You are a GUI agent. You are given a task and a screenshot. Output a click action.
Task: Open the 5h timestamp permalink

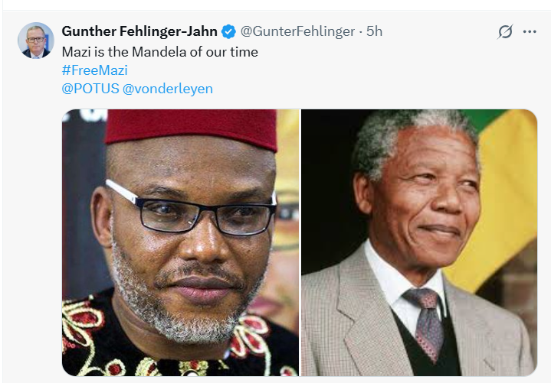tap(374, 31)
